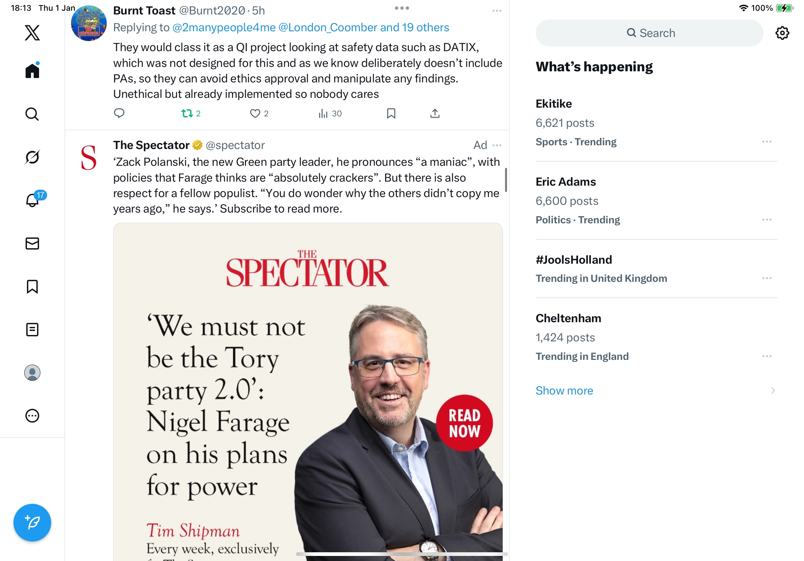Open the Lists icon in sidebar
804x561 pixels.
(x=32, y=330)
